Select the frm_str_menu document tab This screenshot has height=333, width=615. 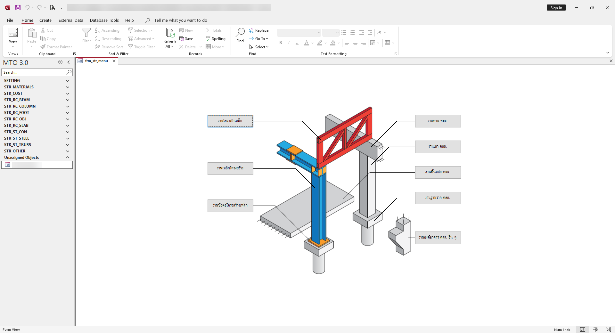pyautogui.click(x=96, y=61)
